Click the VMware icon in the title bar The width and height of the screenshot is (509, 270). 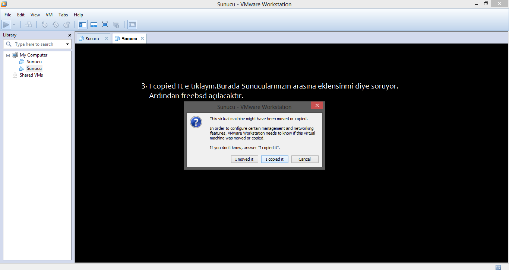(x=4, y=4)
